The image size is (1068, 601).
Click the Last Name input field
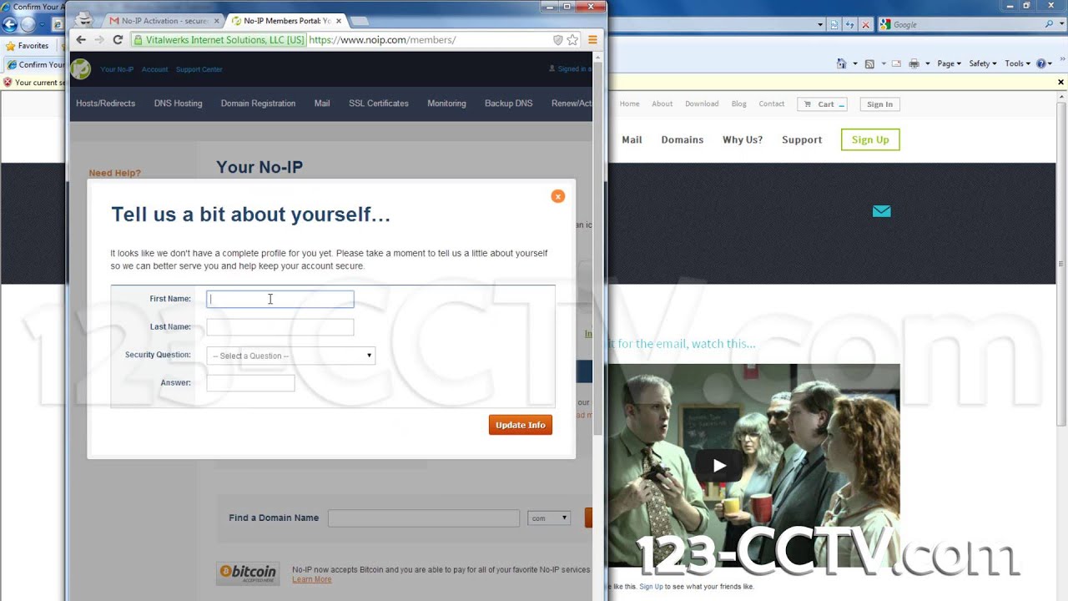click(280, 327)
